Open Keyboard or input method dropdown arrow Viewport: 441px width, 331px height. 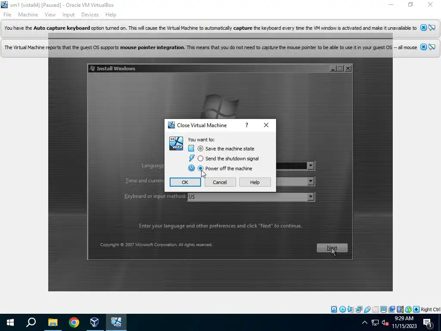point(311,197)
